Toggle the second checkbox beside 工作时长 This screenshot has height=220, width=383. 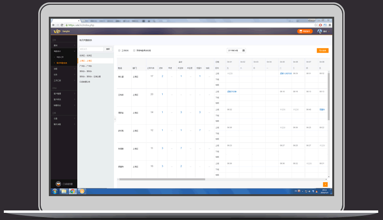point(134,50)
